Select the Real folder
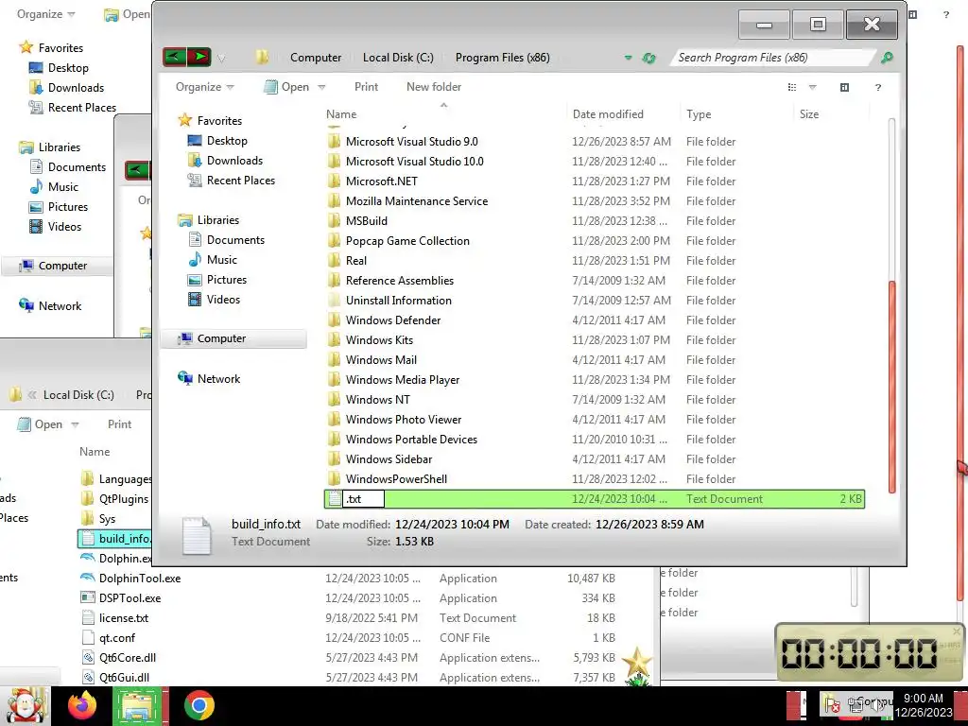Screen dimensions: 968x726 click(356, 261)
